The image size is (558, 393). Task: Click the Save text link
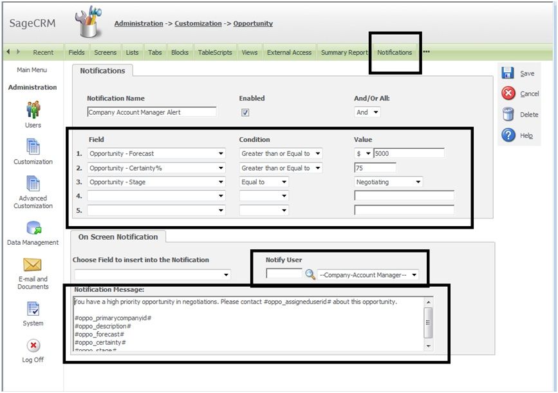coord(527,73)
